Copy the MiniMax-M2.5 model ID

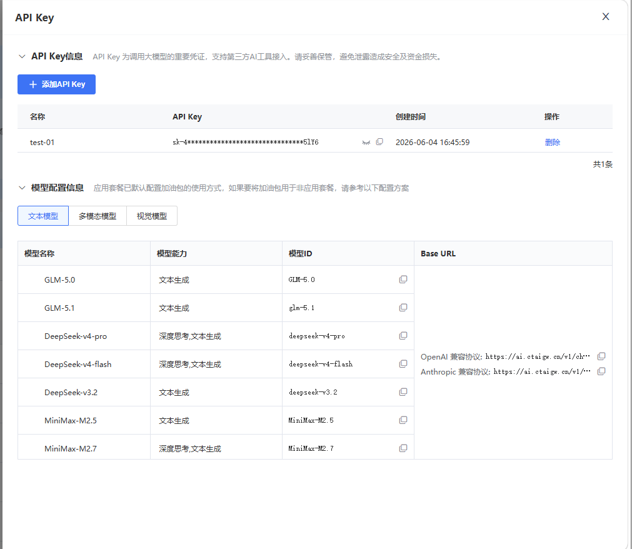pos(403,420)
